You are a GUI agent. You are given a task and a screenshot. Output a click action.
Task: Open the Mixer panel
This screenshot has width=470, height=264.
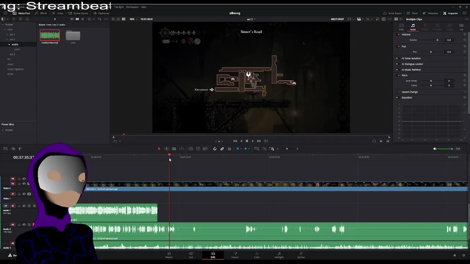coord(412,13)
